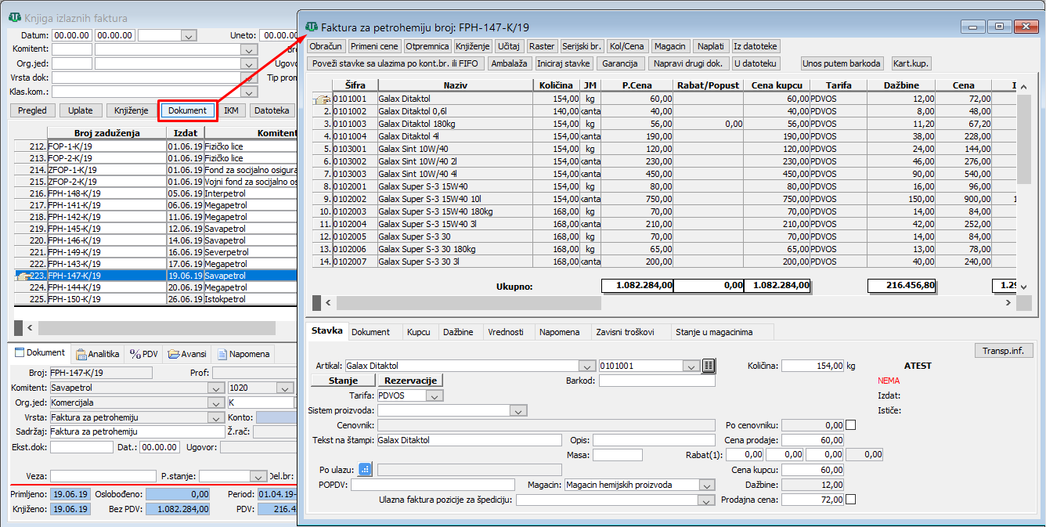This screenshot has width=1046, height=527.
Task: Click into the Barkod input field
Action: click(x=657, y=381)
